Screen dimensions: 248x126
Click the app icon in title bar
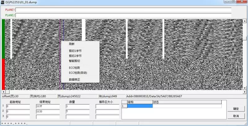[3, 2]
